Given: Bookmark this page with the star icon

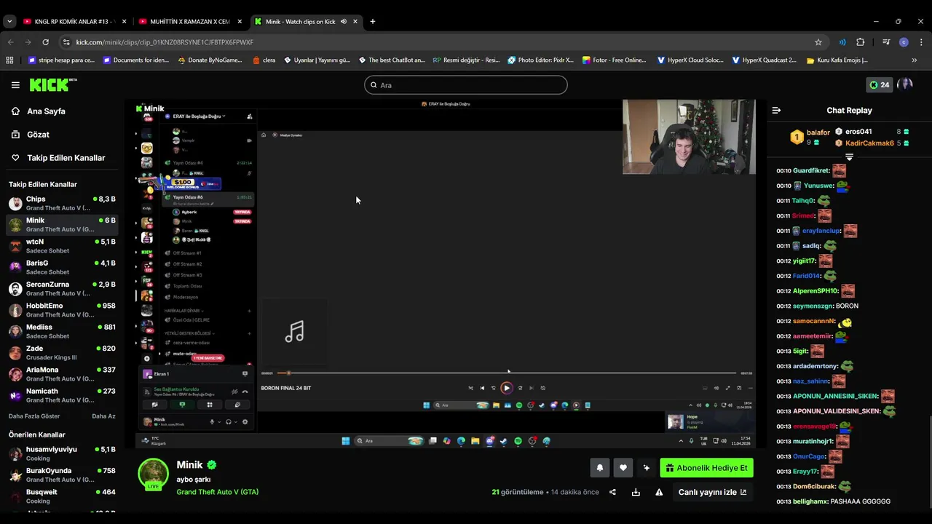Looking at the screenshot, I should coord(818,42).
